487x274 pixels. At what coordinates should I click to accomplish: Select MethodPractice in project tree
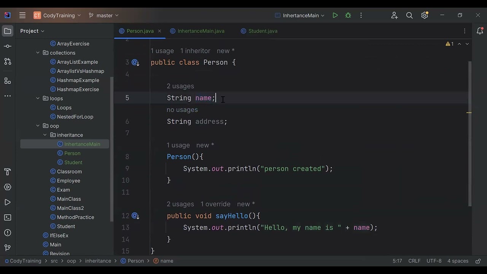pos(75,217)
